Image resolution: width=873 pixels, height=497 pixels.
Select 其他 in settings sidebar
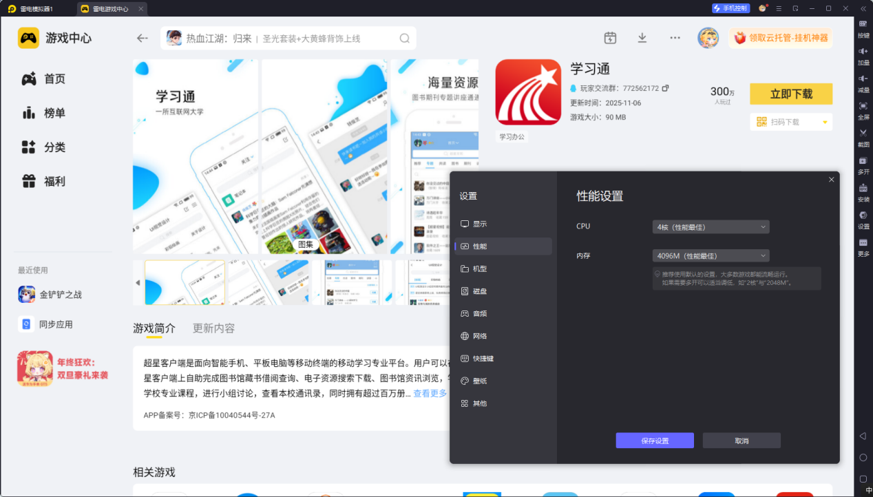[503, 403]
